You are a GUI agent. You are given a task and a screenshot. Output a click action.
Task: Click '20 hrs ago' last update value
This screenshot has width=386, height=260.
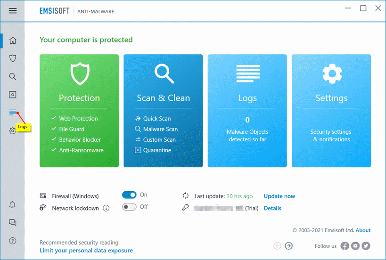pyautogui.click(x=239, y=196)
